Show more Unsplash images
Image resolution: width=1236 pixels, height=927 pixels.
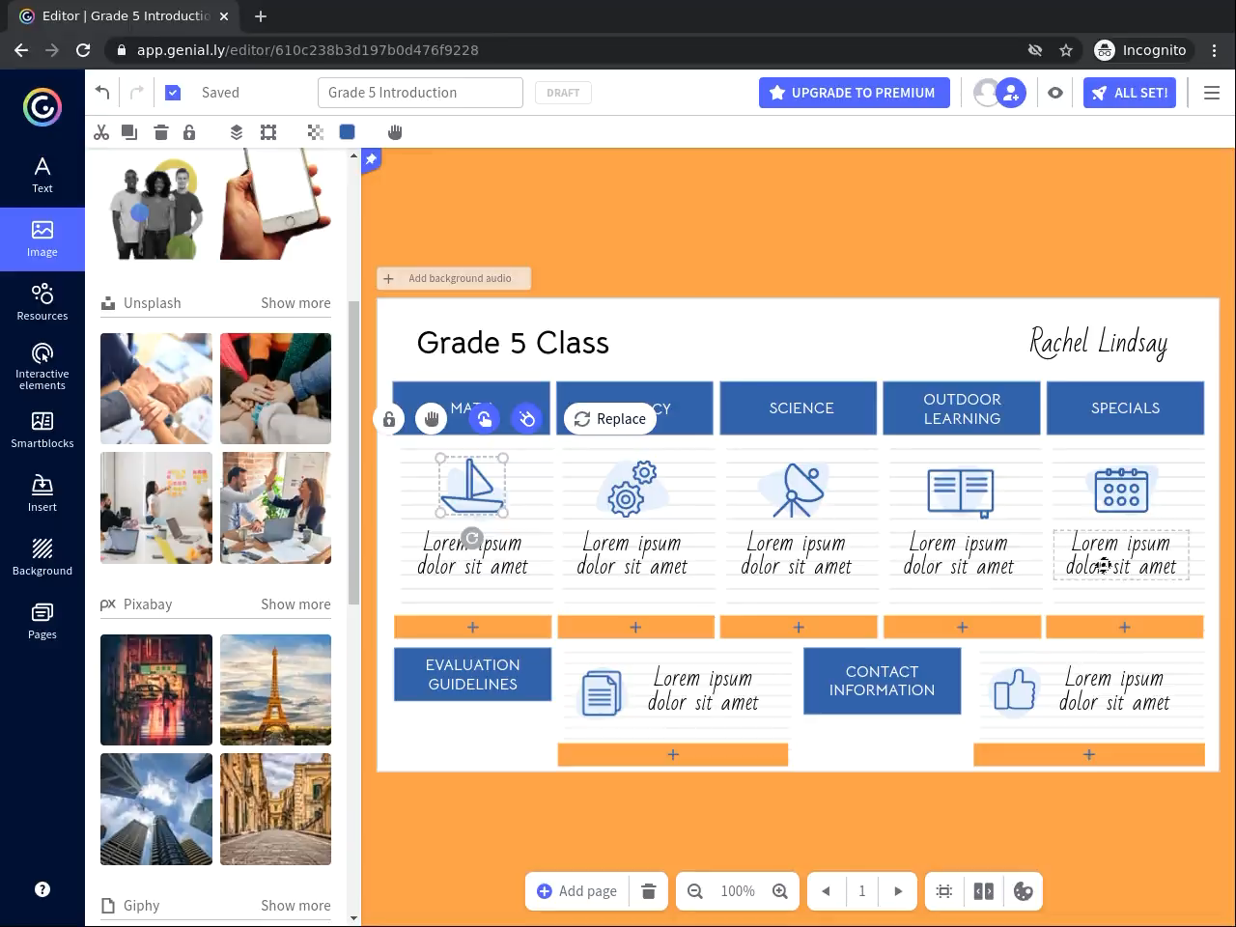pyautogui.click(x=295, y=303)
